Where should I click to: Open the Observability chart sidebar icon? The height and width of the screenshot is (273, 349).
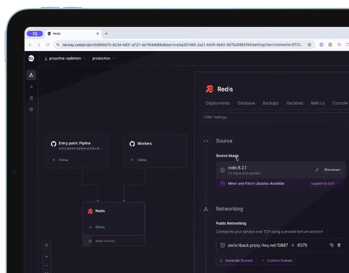point(31,86)
